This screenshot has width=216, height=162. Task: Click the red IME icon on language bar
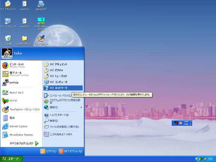pyautogui.click(x=176, y=123)
